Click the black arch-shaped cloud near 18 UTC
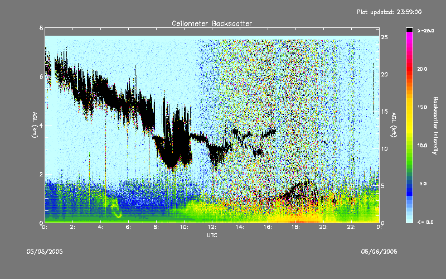Viewport: 446px width, 279px height. point(297,190)
